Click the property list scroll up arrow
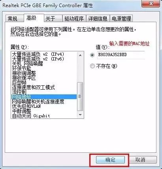 [x=80, y=55]
